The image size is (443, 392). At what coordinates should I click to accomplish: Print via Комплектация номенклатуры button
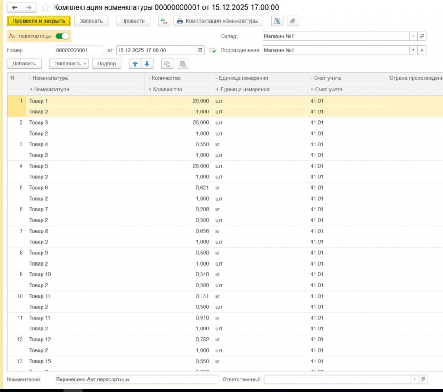tap(218, 21)
